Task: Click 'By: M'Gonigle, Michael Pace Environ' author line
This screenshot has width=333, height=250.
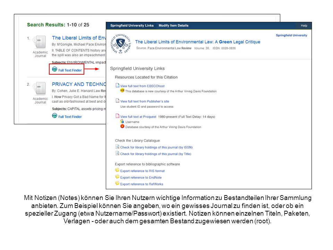Action: pyautogui.click(x=79, y=44)
